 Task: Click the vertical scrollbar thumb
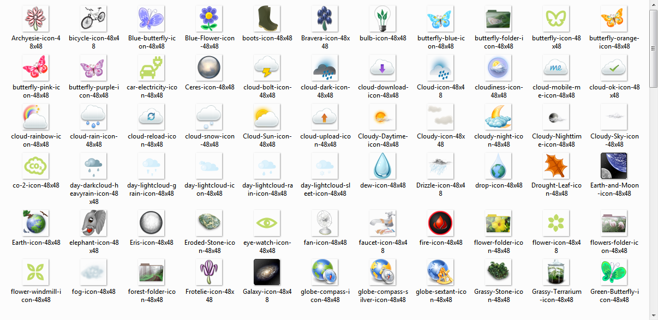point(653,49)
